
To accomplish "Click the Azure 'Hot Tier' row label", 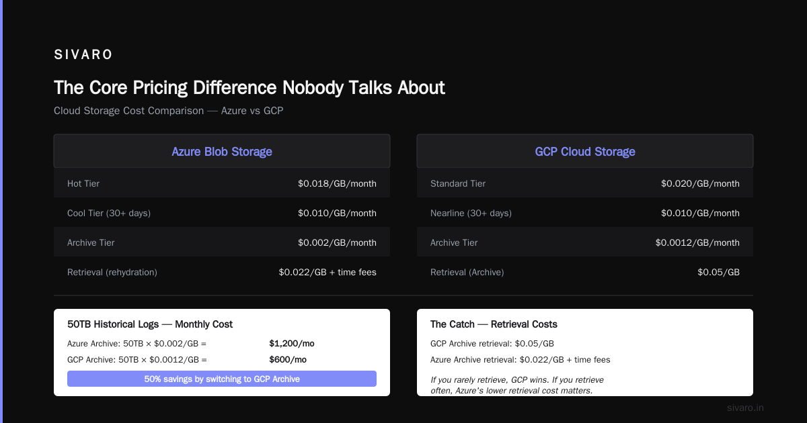I will [83, 183].
